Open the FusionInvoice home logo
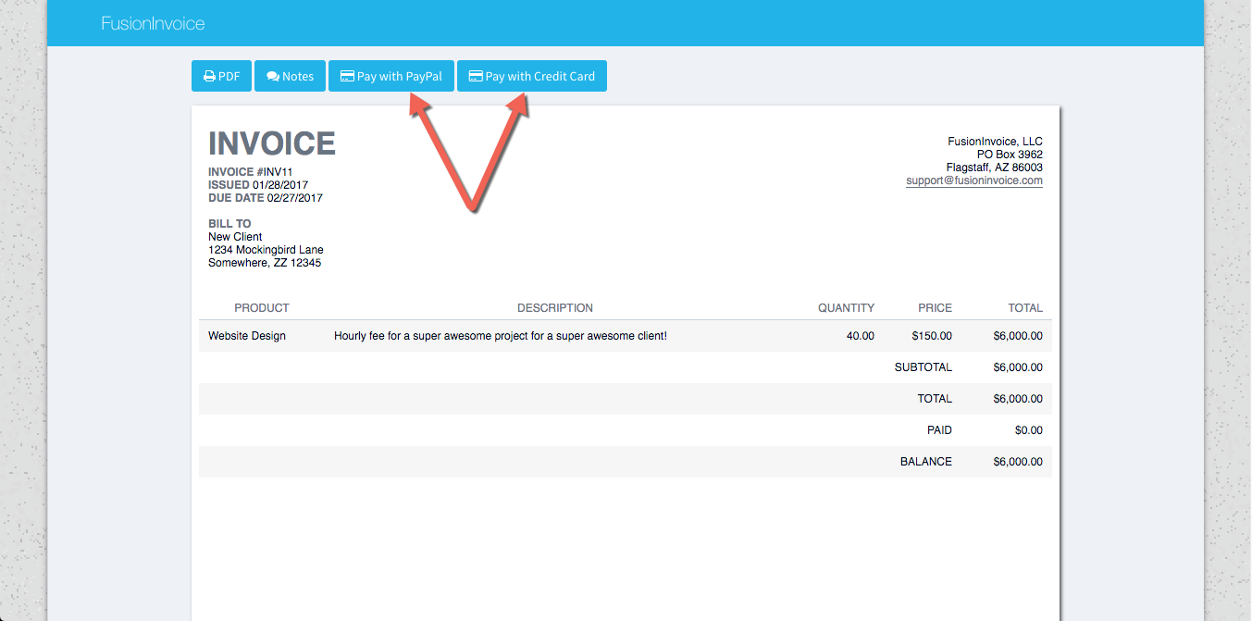Screen dimensions: 1252x621 point(153,23)
